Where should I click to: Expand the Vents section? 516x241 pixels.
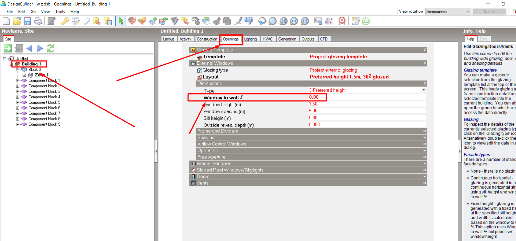(308, 183)
